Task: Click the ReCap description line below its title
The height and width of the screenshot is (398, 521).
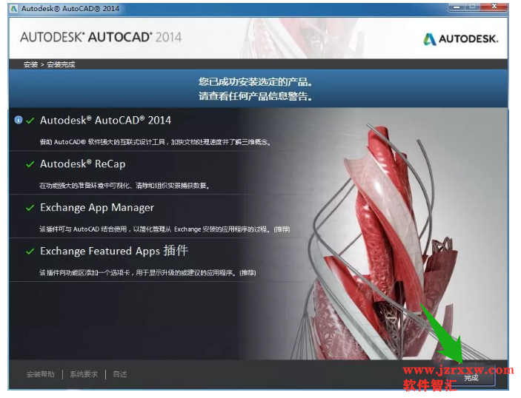Action: click(x=125, y=186)
